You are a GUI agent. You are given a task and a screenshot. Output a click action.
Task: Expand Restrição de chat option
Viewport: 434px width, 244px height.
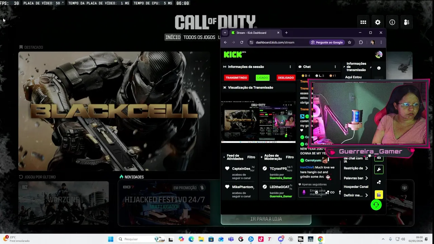(356, 168)
